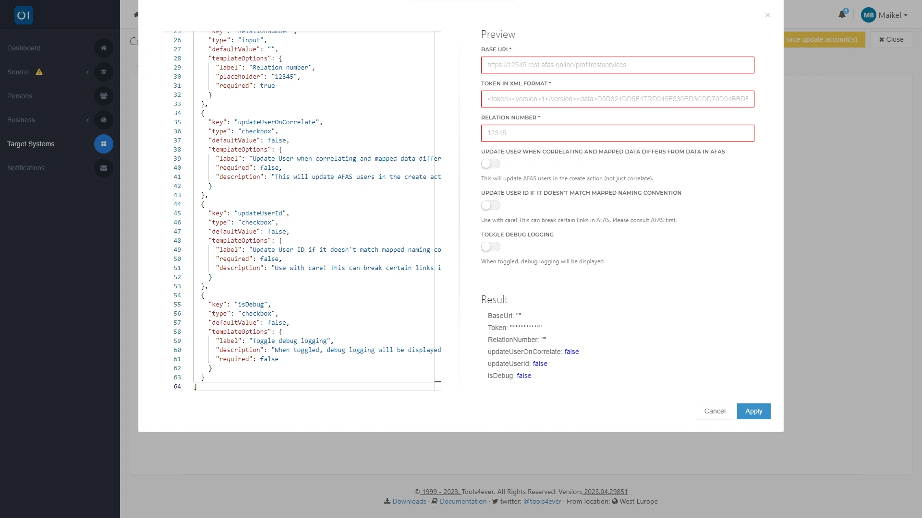Open Notifications in the sidebar
This screenshot has height=518, width=922.
(x=26, y=168)
